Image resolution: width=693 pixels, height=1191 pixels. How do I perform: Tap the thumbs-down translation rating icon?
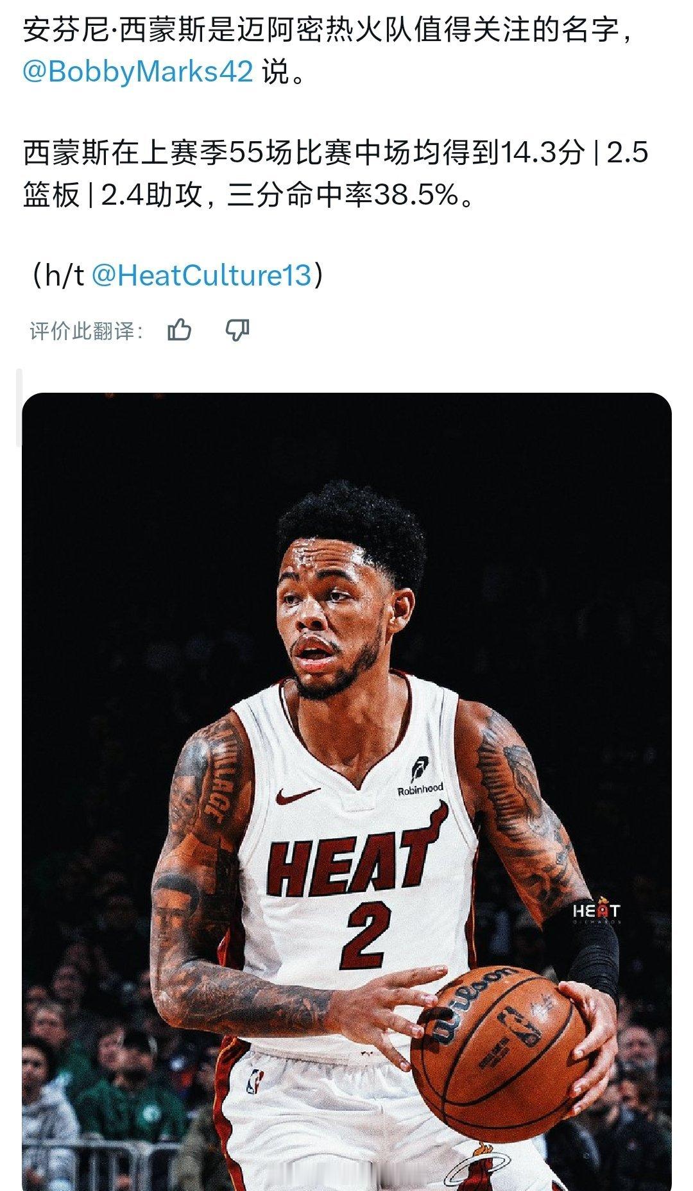point(237,330)
